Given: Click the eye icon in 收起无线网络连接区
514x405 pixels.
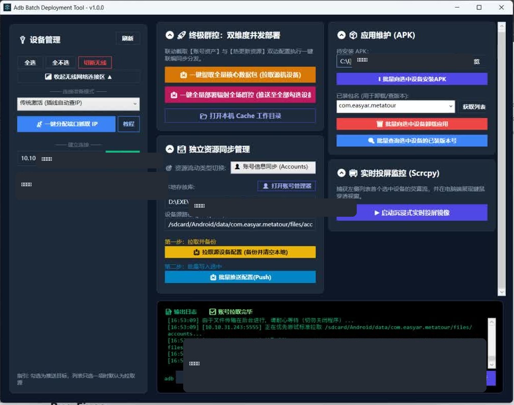Looking at the screenshot, I should tap(48, 77).
